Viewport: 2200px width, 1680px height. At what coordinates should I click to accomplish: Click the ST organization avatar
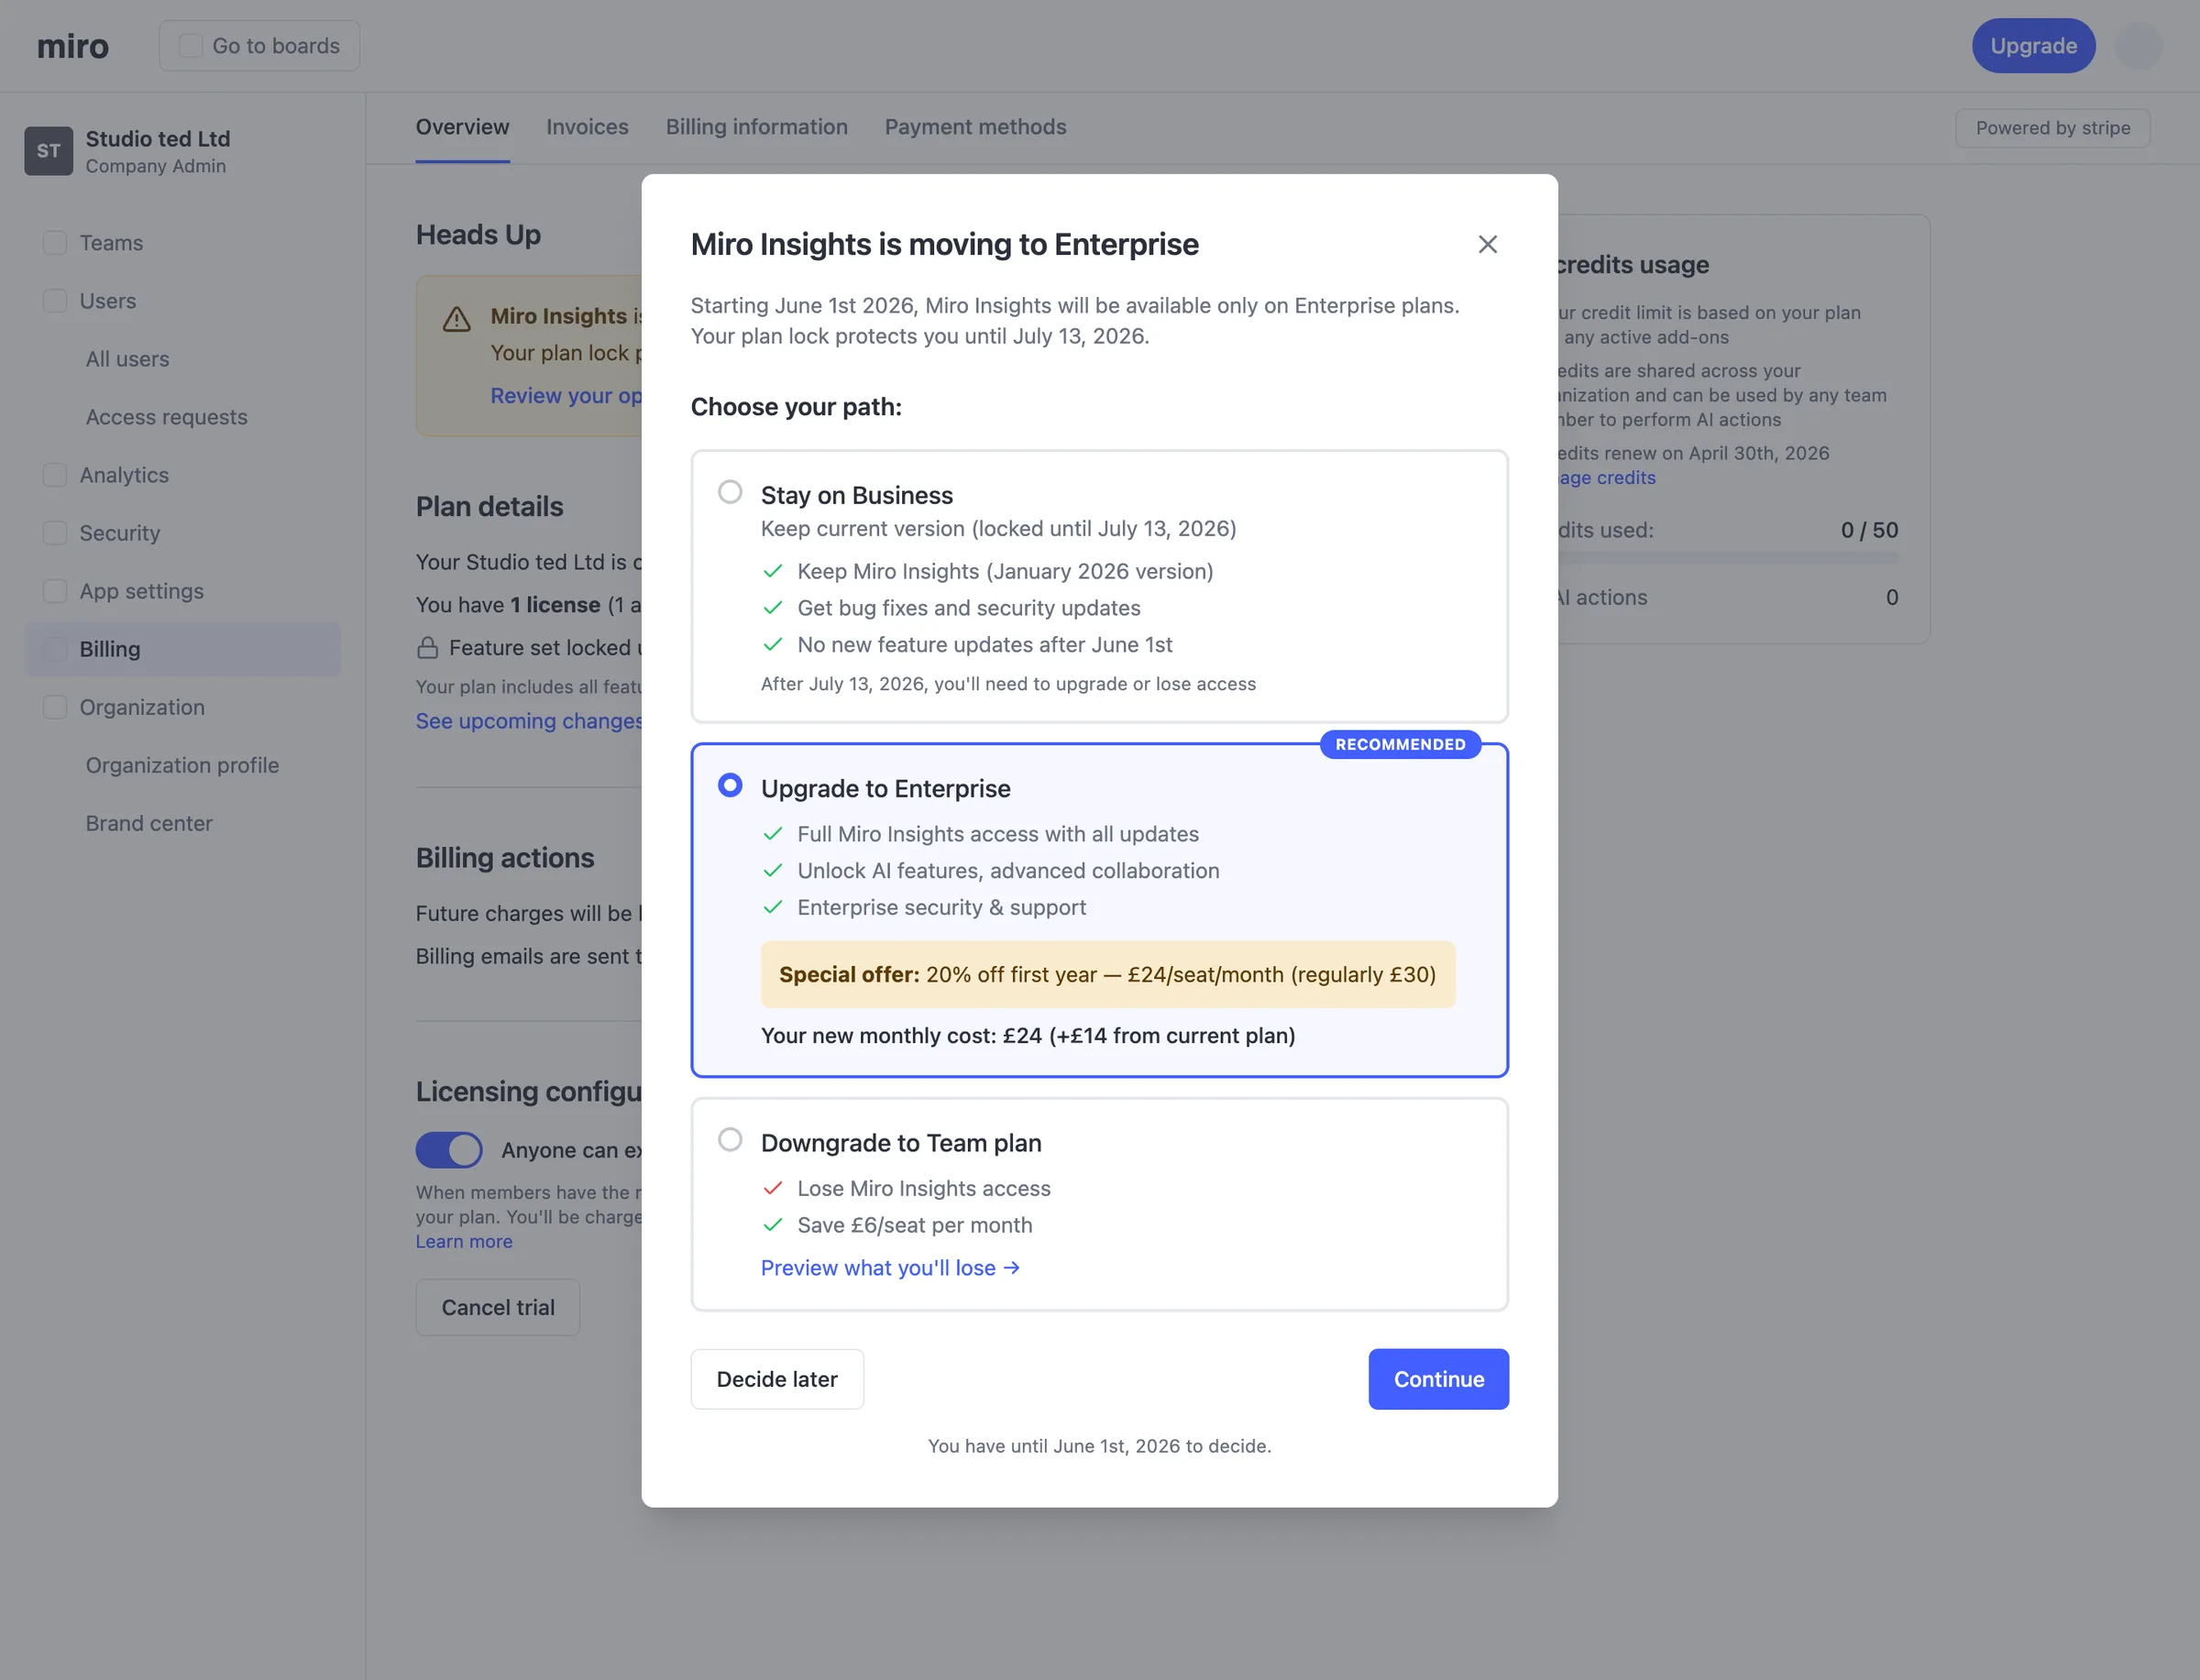[x=49, y=151]
